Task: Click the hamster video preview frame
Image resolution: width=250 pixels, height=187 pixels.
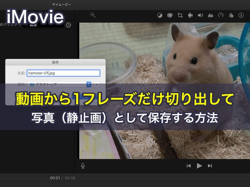Action: pos(164,91)
